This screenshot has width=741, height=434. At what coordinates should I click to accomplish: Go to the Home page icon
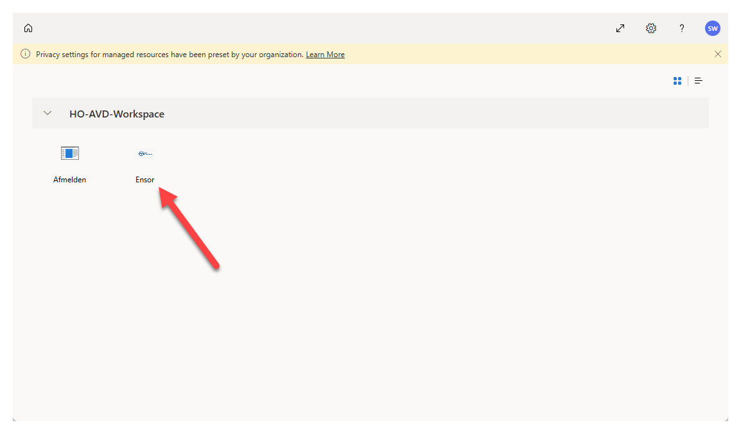click(28, 28)
